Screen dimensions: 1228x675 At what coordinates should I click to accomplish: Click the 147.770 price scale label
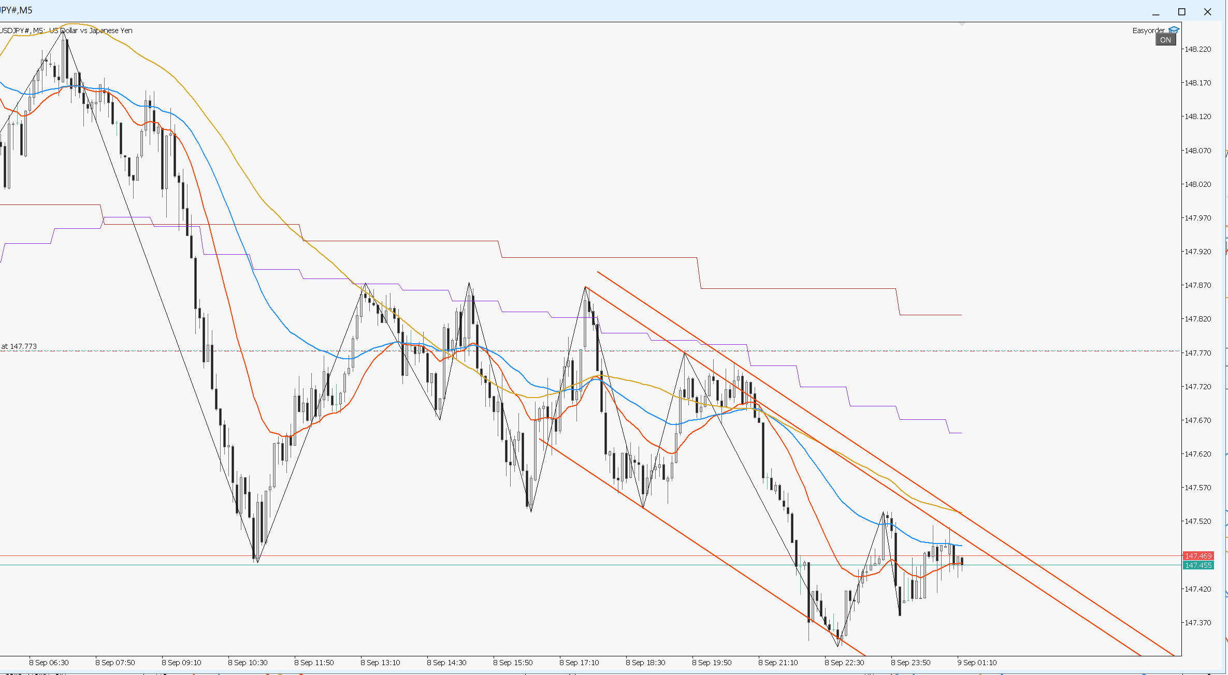pos(1198,353)
